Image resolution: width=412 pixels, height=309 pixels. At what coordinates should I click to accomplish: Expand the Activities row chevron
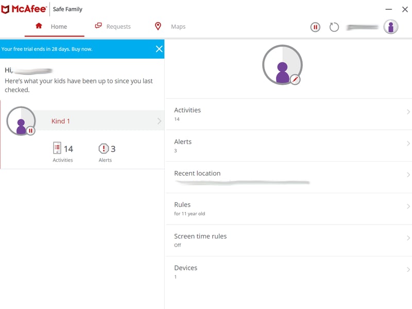point(408,112)
